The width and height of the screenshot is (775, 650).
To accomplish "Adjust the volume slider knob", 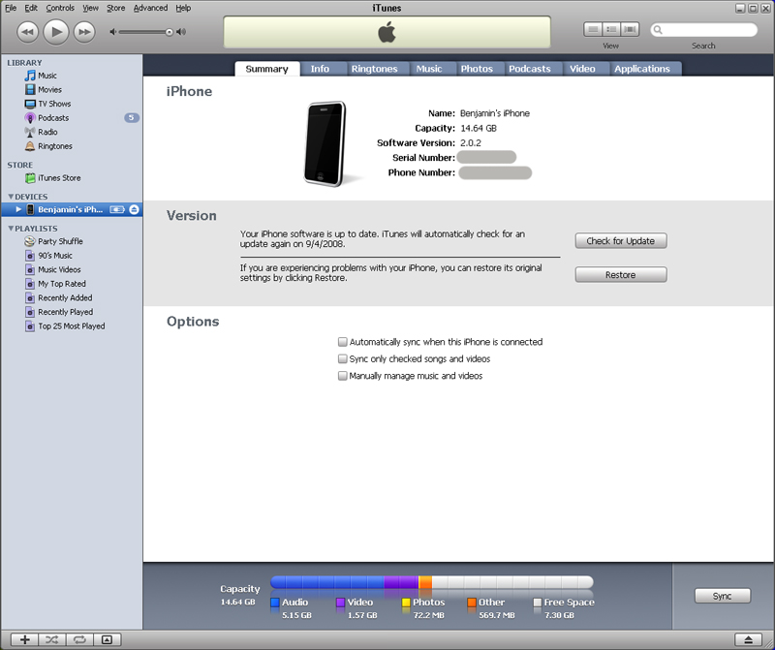I will pos(169,32).
